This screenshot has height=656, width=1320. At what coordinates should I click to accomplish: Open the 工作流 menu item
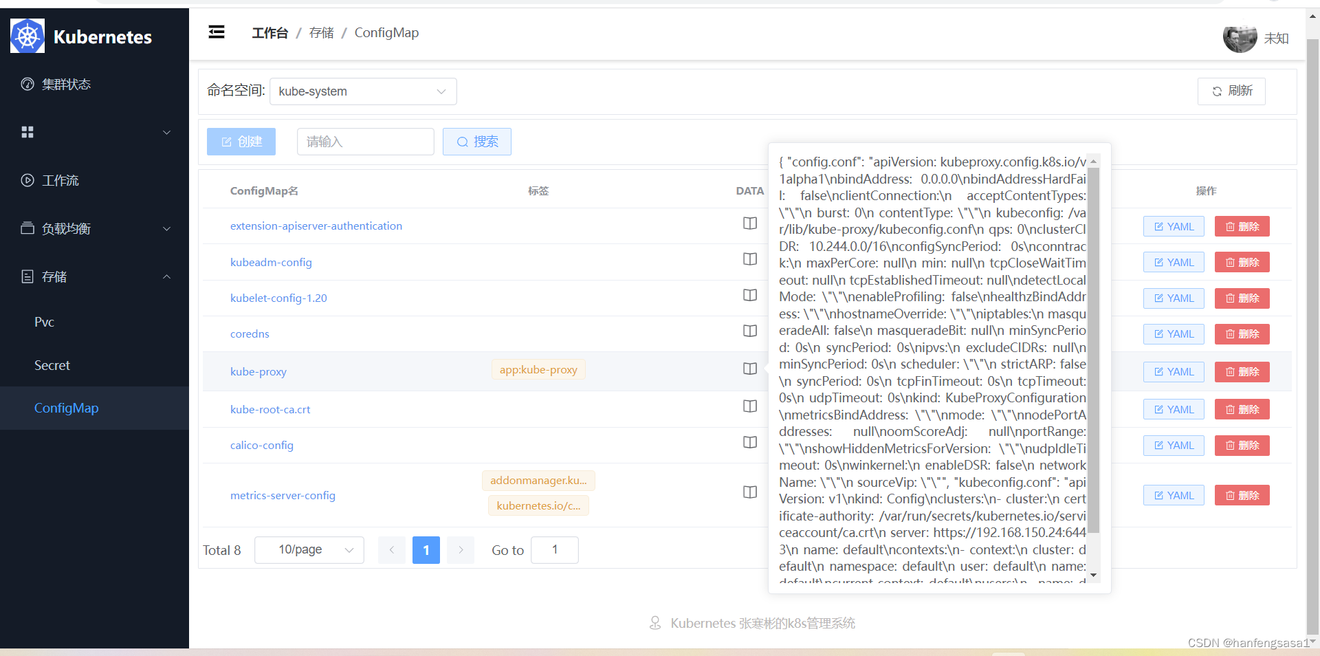tap(94, 180)
